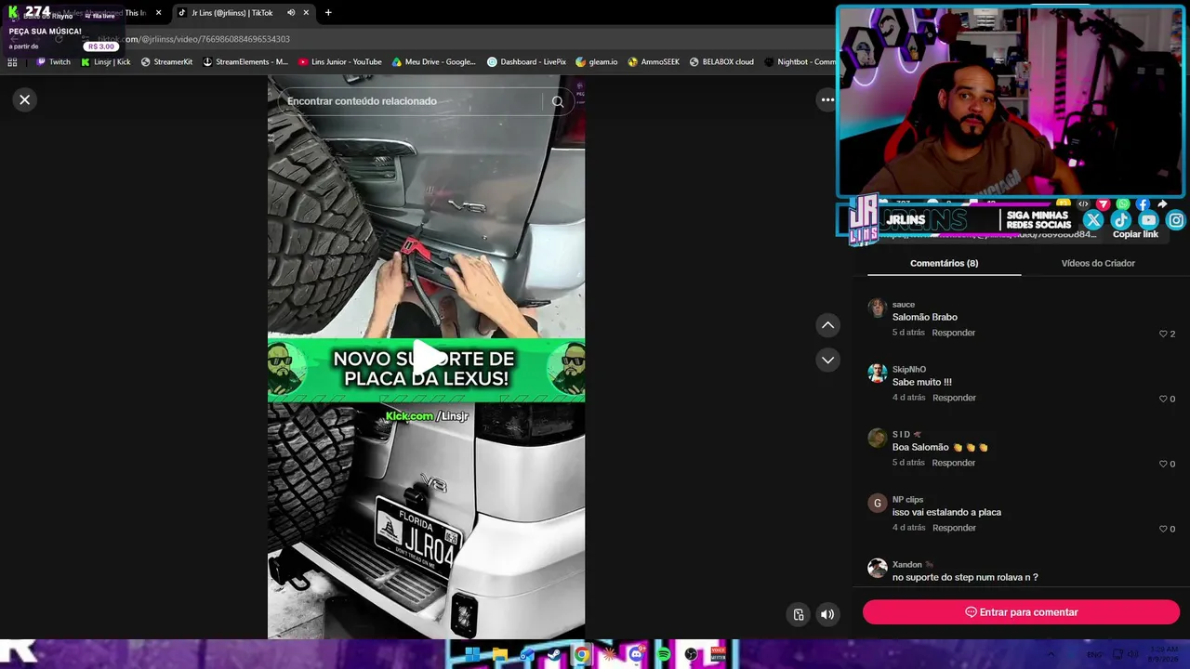This screenshot has height=669, width=1190.
Task: Click Responder under S I D's comment
Action: (954, 463)
